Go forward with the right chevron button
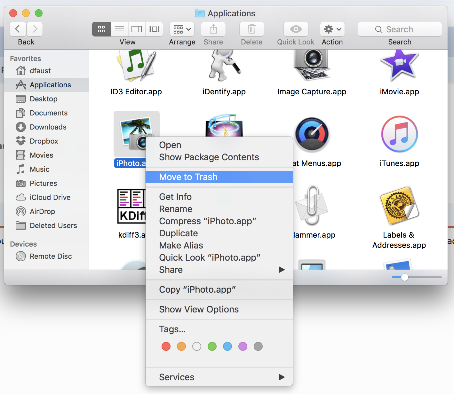This screenshot has height=394, width=454. (x=35, y=29)
